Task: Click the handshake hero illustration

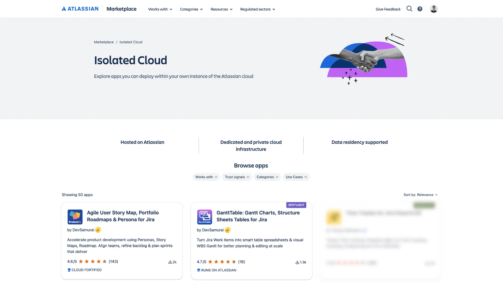Action: pyautogui.click(x=364, y=59)
